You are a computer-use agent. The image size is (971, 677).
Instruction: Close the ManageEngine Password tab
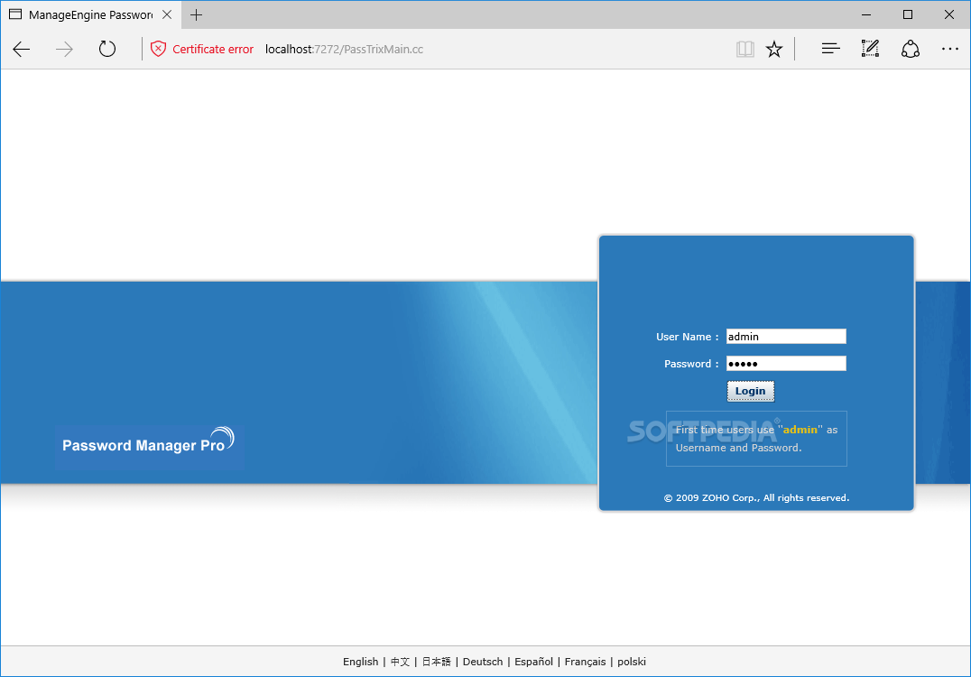click(x=167, y=14)
